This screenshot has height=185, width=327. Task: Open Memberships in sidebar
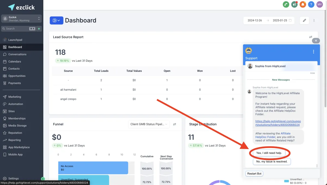(x=22, y=118)
